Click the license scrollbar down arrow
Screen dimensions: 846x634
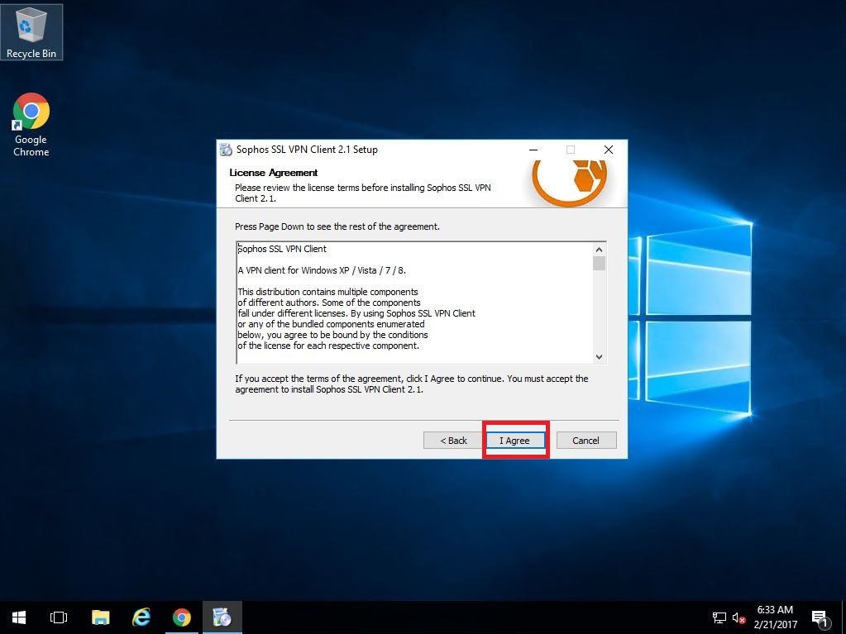(599, 357)
